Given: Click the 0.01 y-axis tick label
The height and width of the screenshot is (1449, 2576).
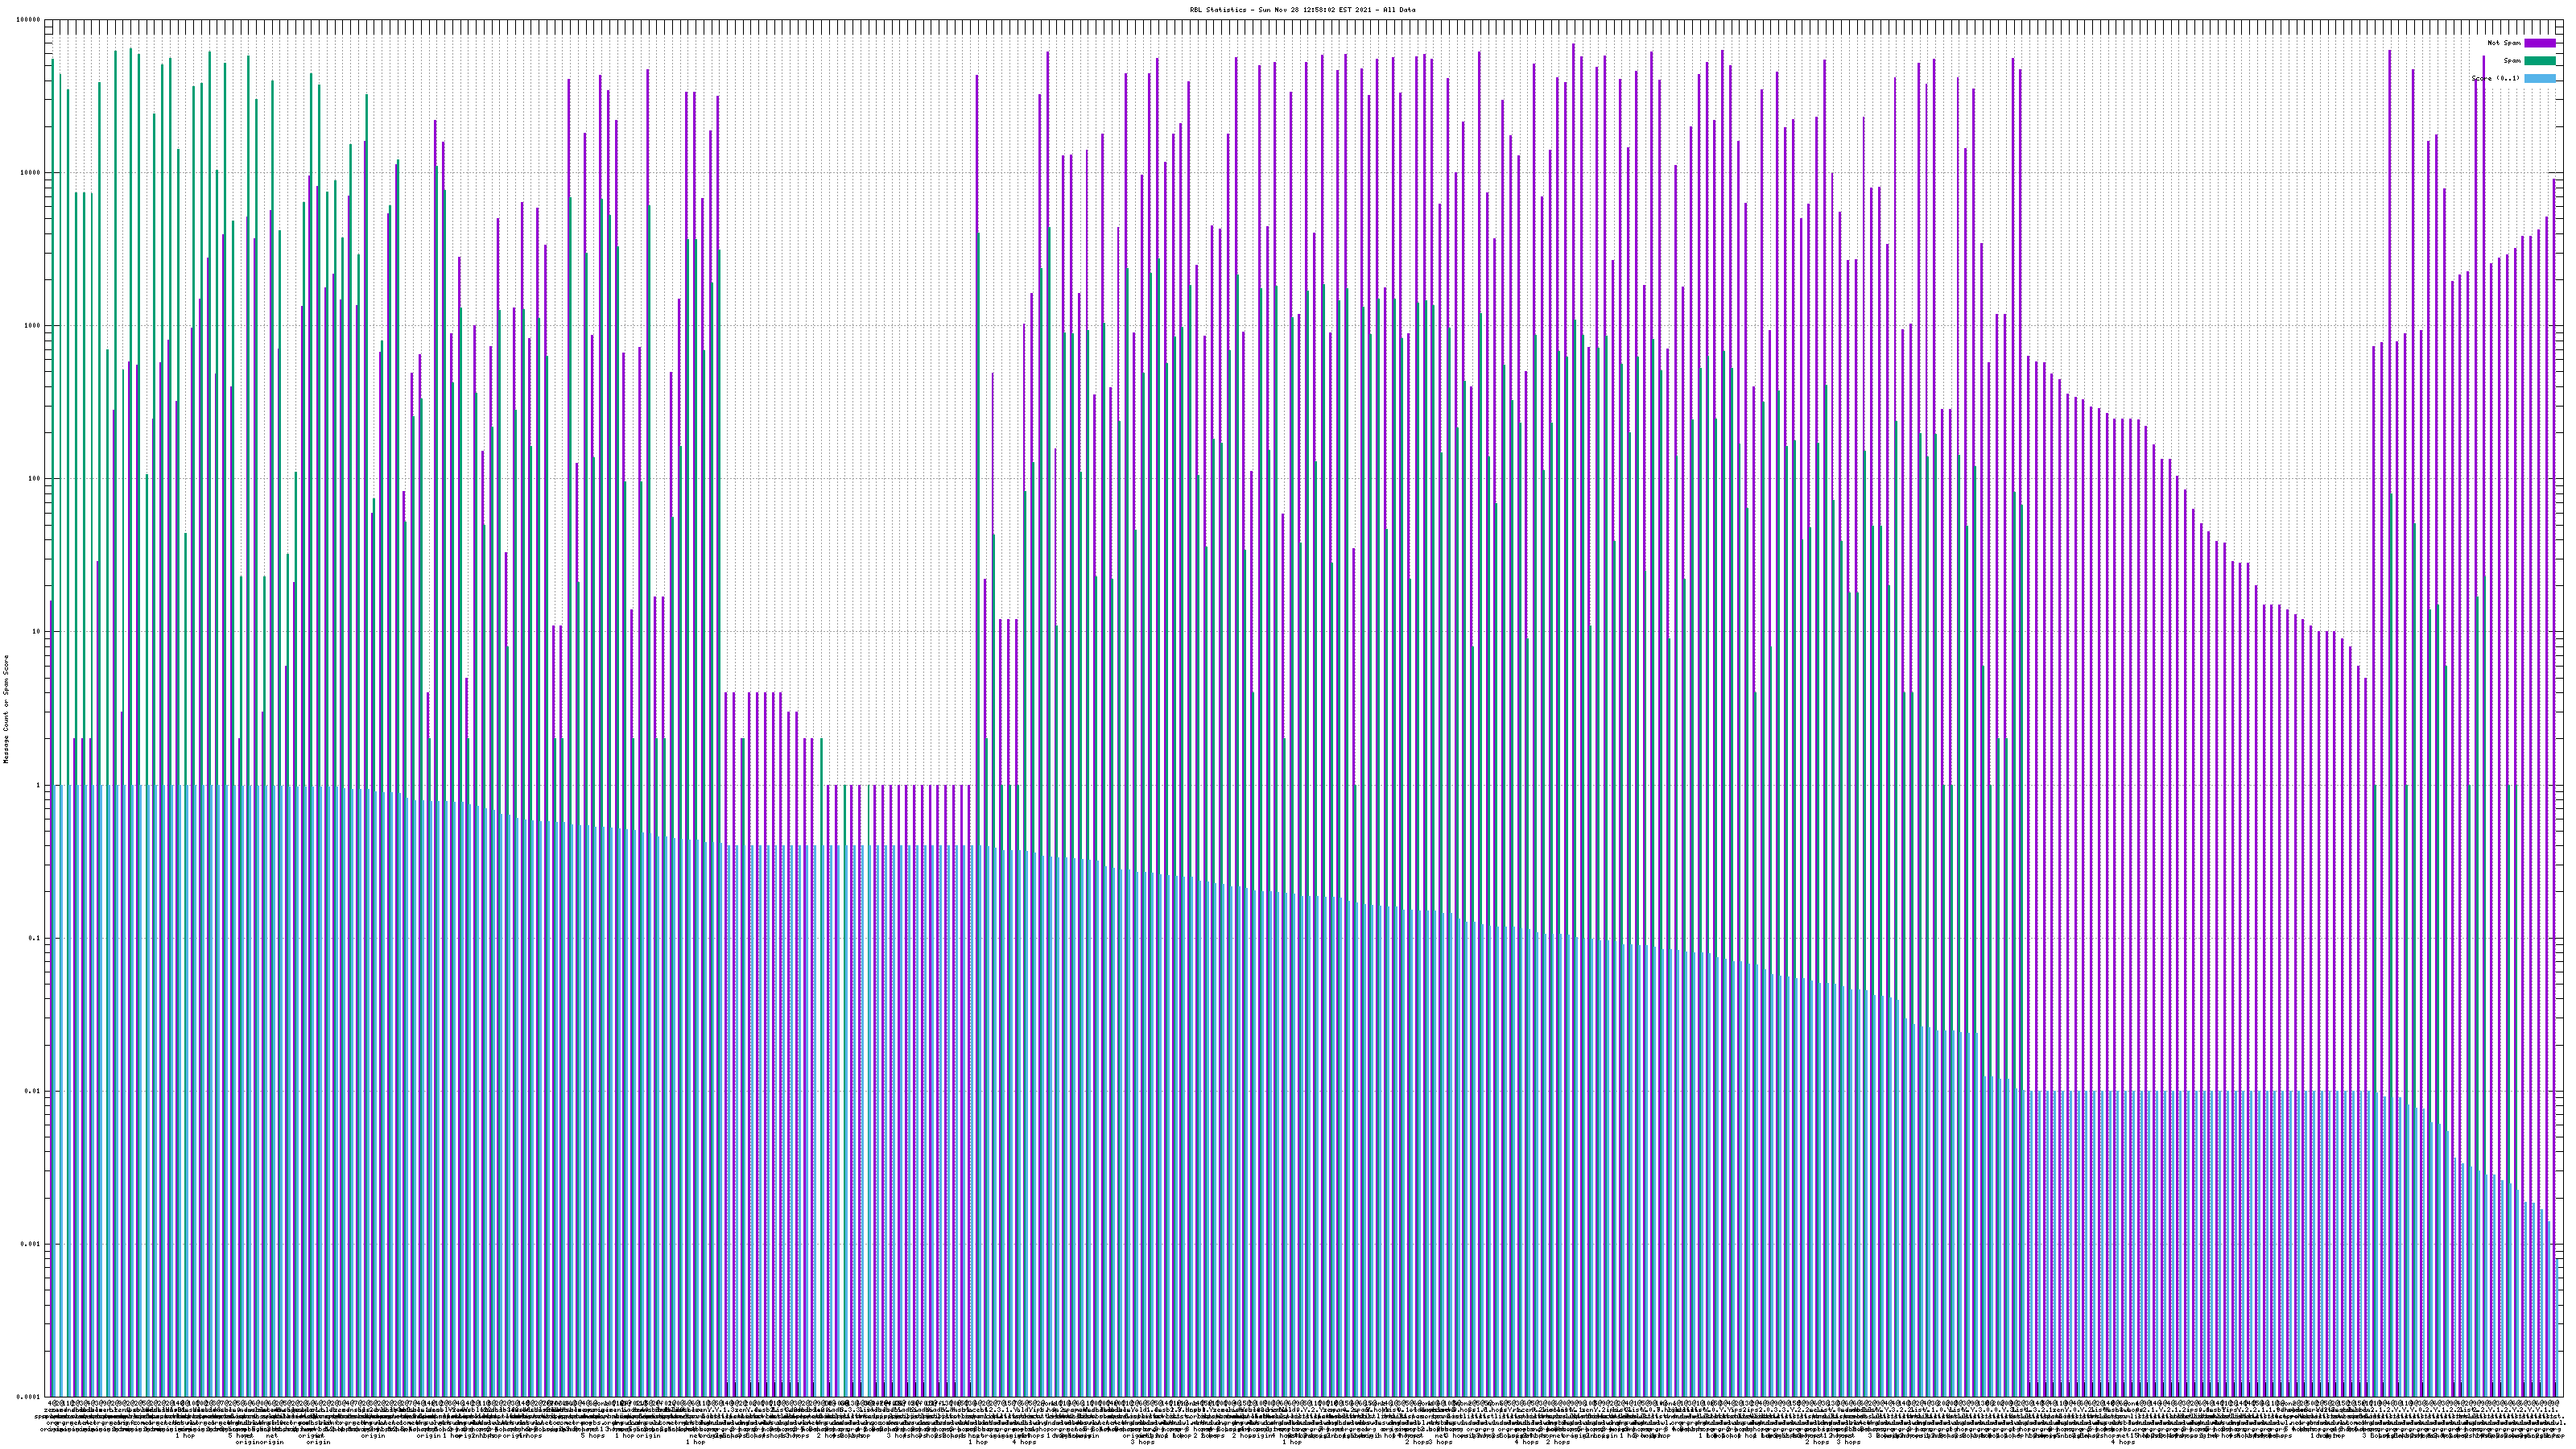Looking at the screenshot, I should point(33,1091).
